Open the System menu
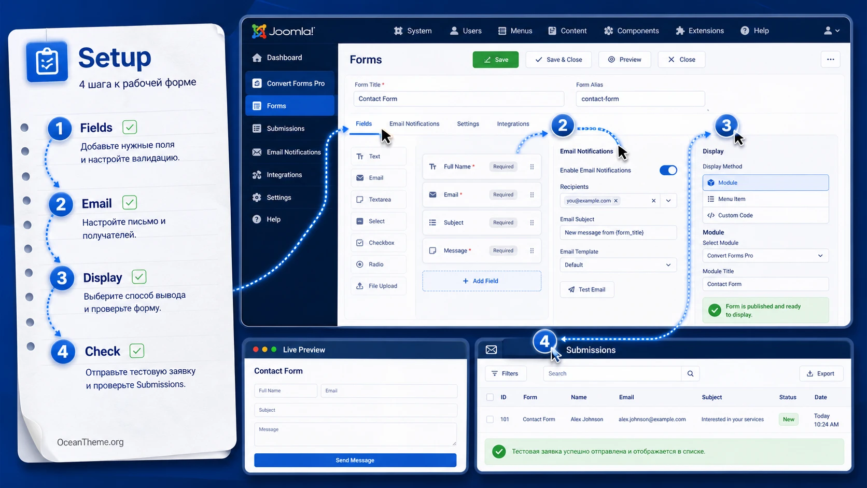 [x=413, y=31]
